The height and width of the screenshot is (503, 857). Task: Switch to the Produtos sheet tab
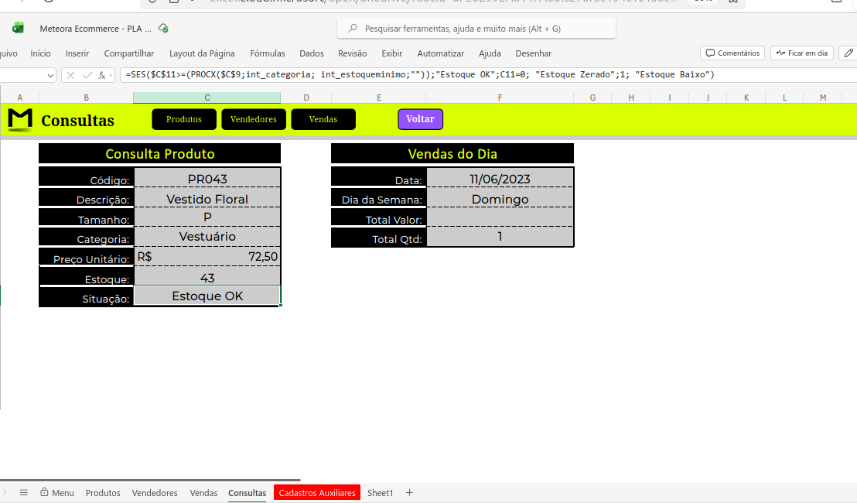[x=103, y=493]
